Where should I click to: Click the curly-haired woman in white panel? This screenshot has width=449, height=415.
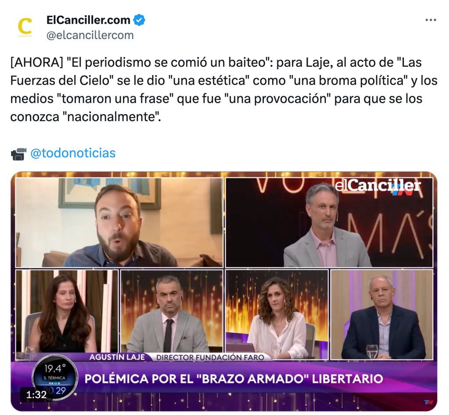tap(277, 314)
